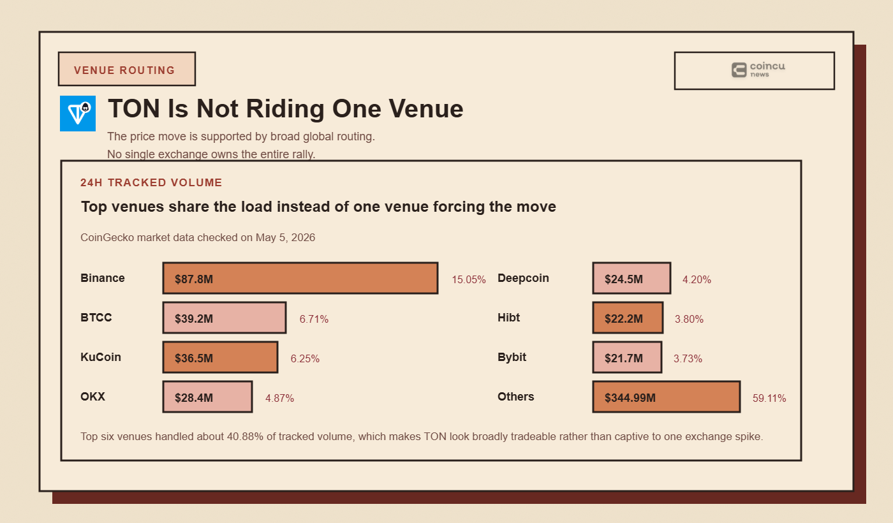Click the Binance $87.8M bar
Screen dimensions: 893x523
[x=300, y=278]
